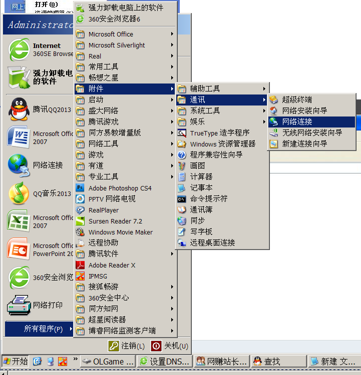Expand the 辅助工具 submenu arrow
The height and width of the screenshot is (375, 361).
[x=264, y=88]
